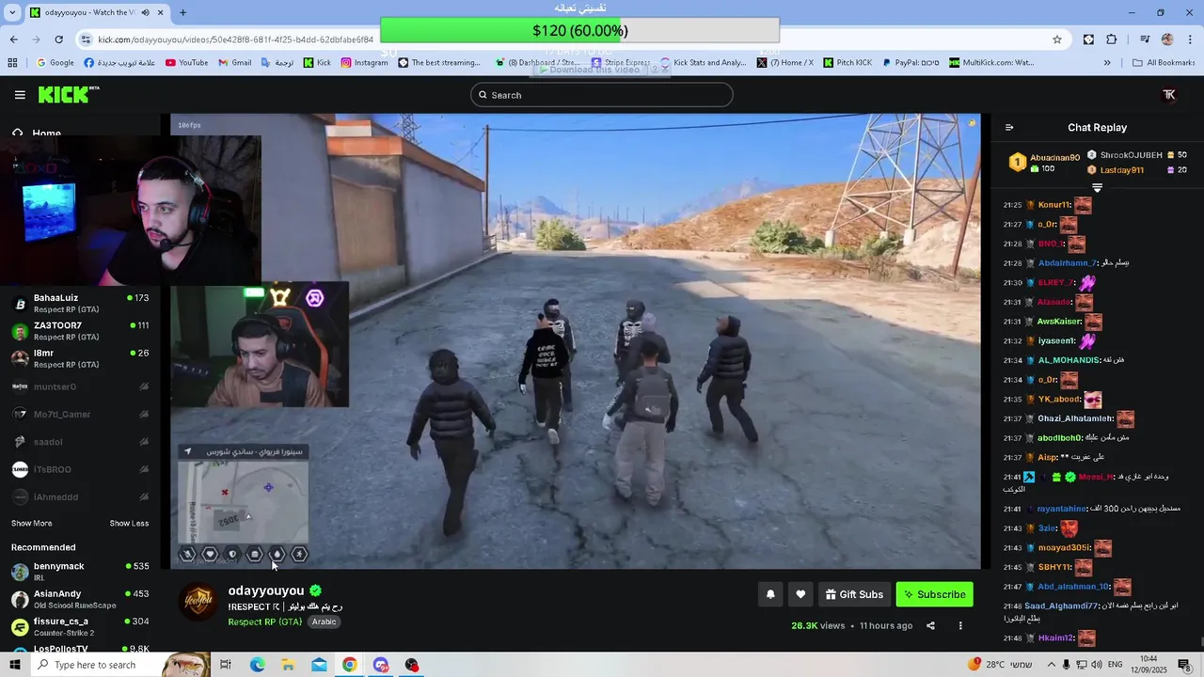Image resolution: width=1204 pixels, height=677 pixels.
Task: Open File Explorer from taskbar
Action: coord(288,665)
